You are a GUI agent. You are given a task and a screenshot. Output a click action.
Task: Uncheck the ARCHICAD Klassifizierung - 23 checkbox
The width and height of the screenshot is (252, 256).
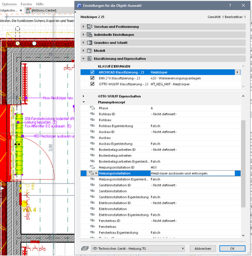click(92, 72)
